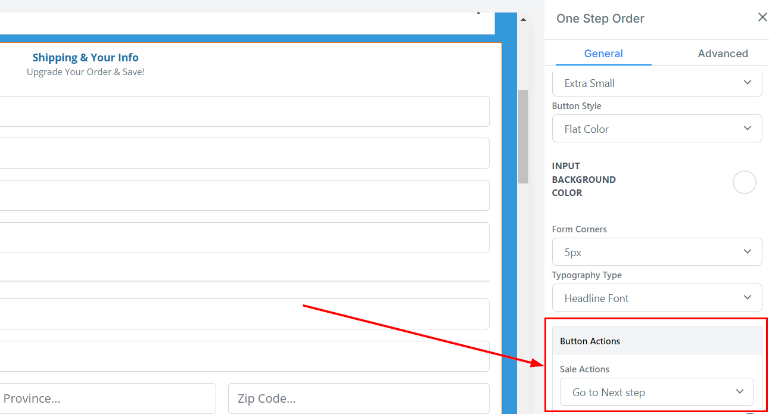This screenshot has height=414, width=769.
Task: Close the One Step Order panel
Action: pos(762,18)
